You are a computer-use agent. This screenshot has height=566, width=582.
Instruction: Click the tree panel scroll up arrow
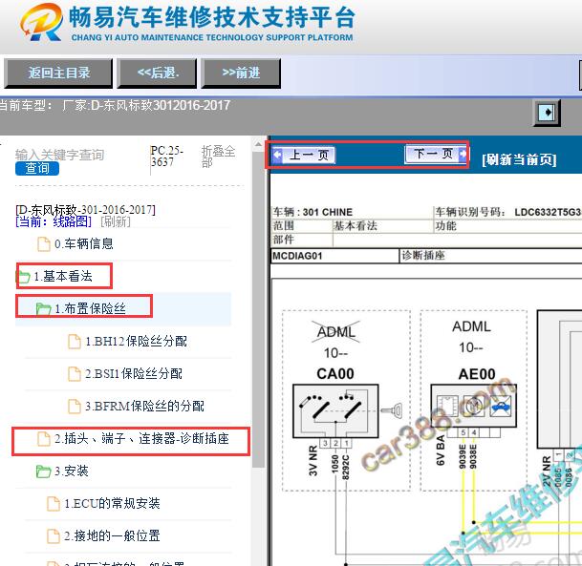(x=258, y=144)
